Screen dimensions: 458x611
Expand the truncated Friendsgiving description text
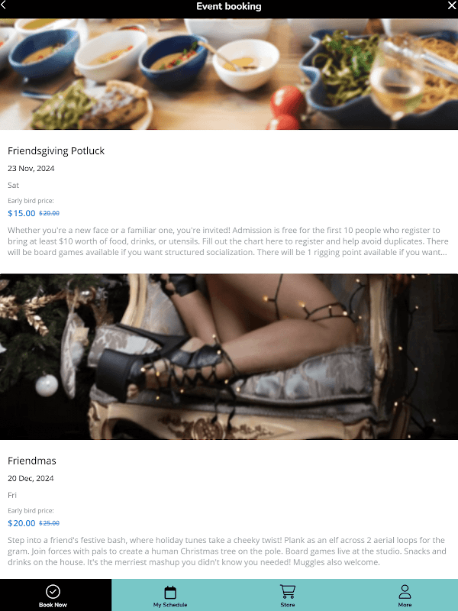click(x=227, y=241)
